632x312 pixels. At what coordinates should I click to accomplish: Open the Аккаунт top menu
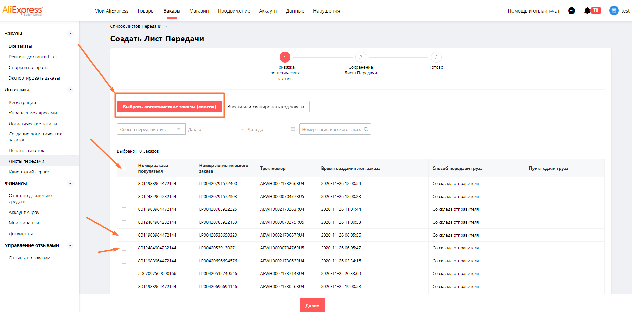268,11
